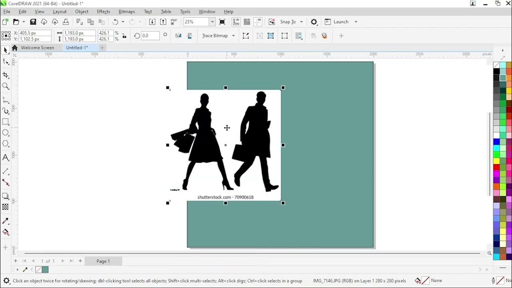This screenshot has height=288, width=512.
Task: Open the Layout menu
Action: pos(60,12)
